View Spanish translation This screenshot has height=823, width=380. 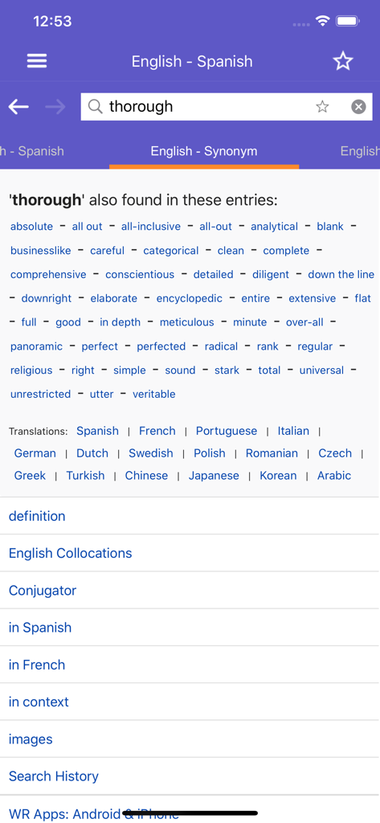click(x=98, y=431)
